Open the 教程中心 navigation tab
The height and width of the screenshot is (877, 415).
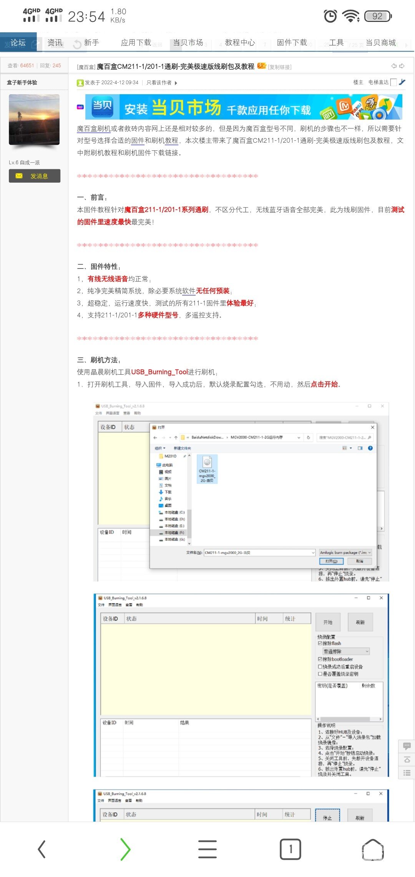click(x=240, y=43)
